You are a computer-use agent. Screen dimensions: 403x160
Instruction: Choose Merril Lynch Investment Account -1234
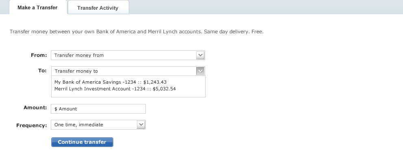click(115, 89)
